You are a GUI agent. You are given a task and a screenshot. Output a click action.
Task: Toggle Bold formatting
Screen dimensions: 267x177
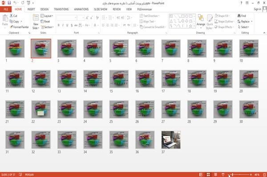pos(59,25)
